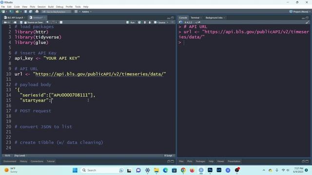The width and height of the screenshot is (312, 175).
Task: Open (Top Level) scope selector
Action: (20, 156)
